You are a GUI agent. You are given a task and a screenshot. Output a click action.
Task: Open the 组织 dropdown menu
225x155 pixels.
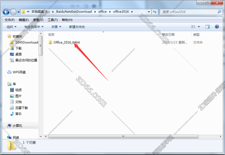pos(11,27)
